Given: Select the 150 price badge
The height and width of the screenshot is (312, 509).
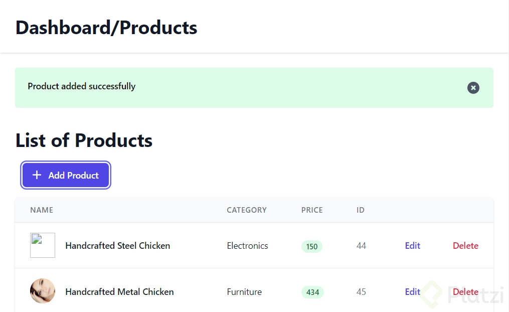Looking at the screenshot, I should [311, 246].
